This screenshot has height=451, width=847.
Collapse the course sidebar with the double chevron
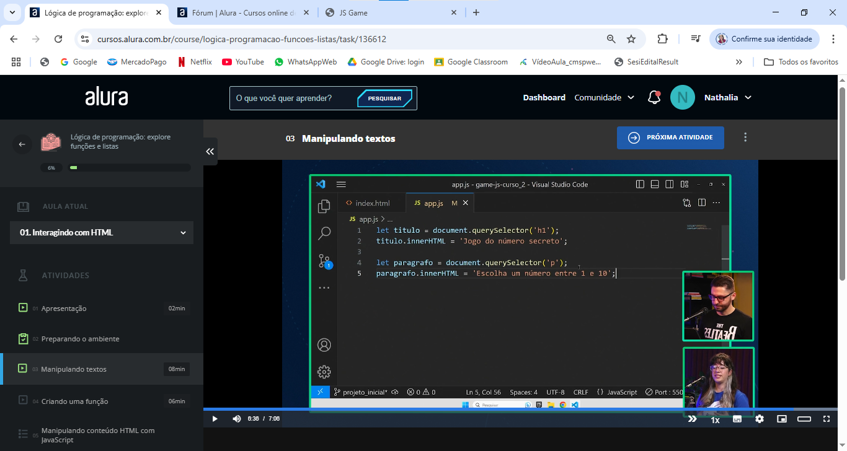[210, 151]
